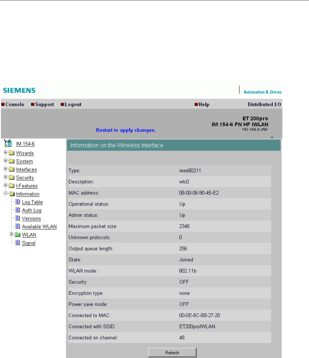
Task: Click the Signal document icon
Action: 18,243
